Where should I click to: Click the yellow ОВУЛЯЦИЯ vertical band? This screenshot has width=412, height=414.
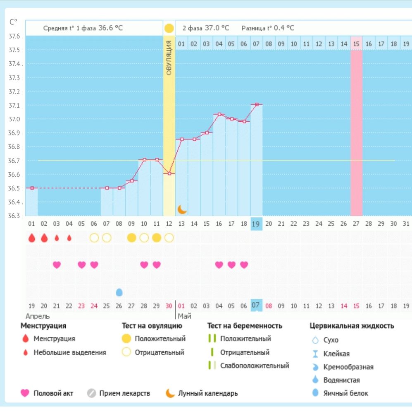tap(169, 126)
